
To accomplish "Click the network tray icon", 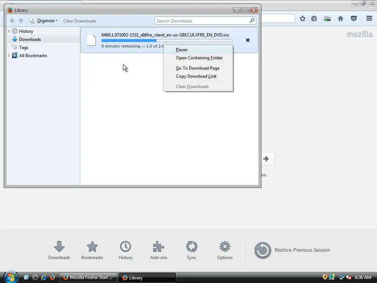I will (x=341, y=277).
